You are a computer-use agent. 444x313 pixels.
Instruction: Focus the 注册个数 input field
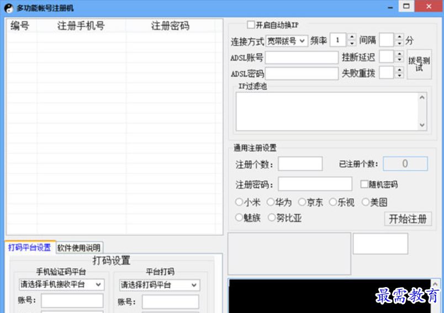300,163
